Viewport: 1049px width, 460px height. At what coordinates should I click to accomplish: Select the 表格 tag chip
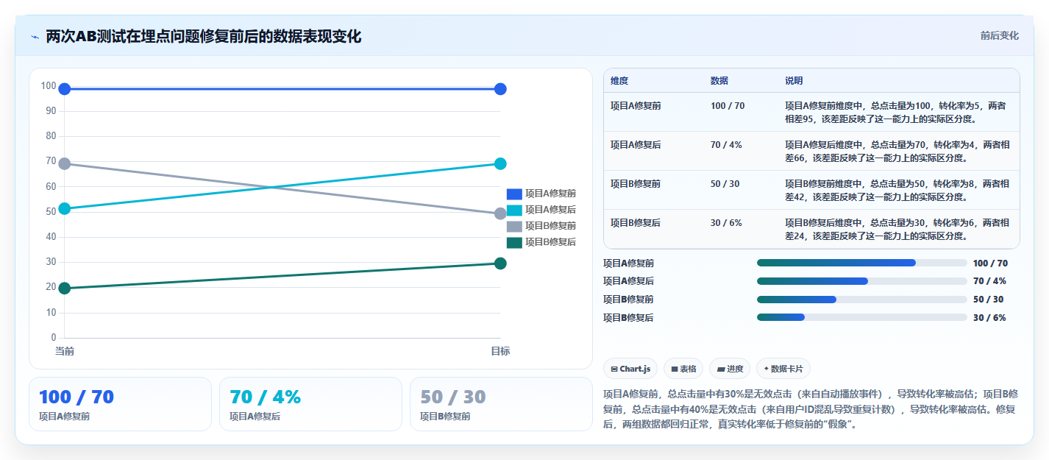[x=683, y=369]
